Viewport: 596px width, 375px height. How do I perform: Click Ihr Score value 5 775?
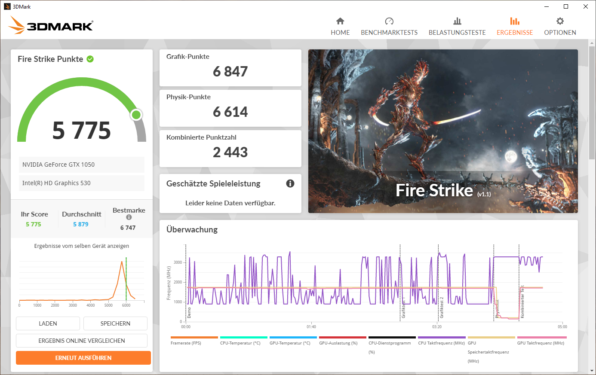[x=34, y=224]
